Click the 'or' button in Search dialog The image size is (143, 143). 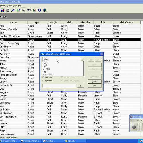[x=98, y=60]
